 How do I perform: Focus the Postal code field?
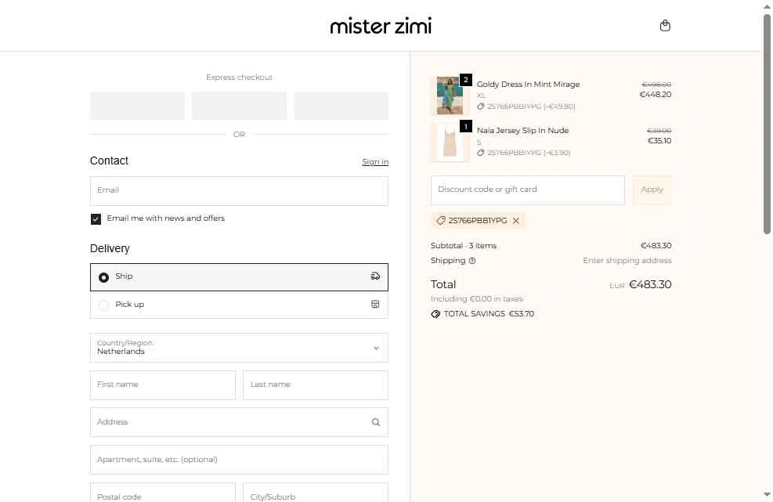pos(163,493)
